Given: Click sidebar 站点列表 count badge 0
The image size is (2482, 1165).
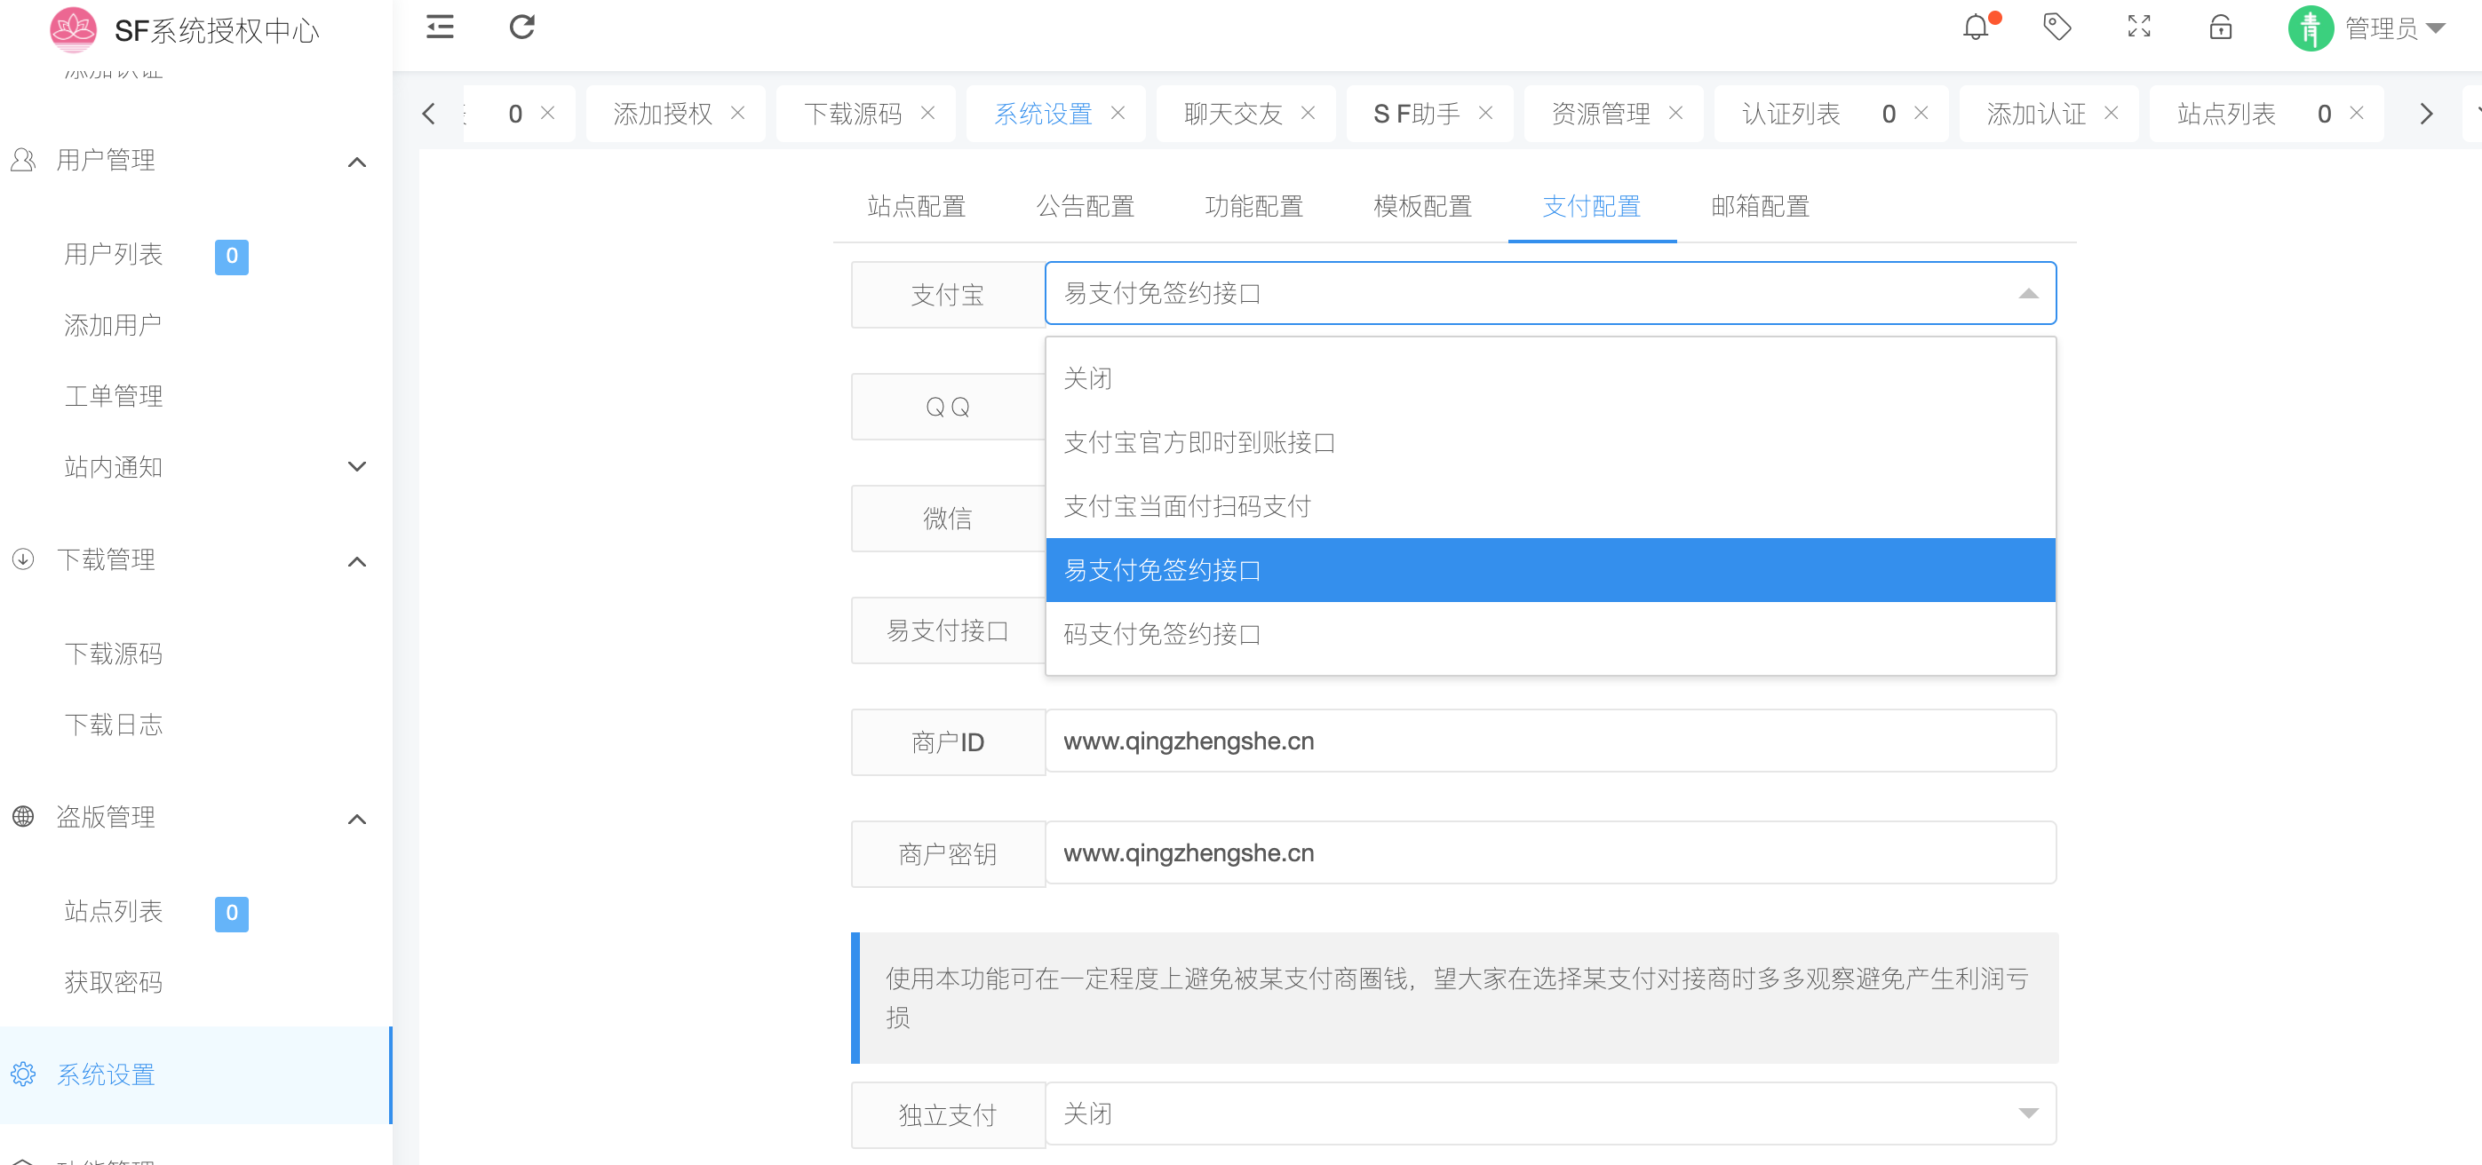Looking at the screenshot, I should (x=231, y=914).
